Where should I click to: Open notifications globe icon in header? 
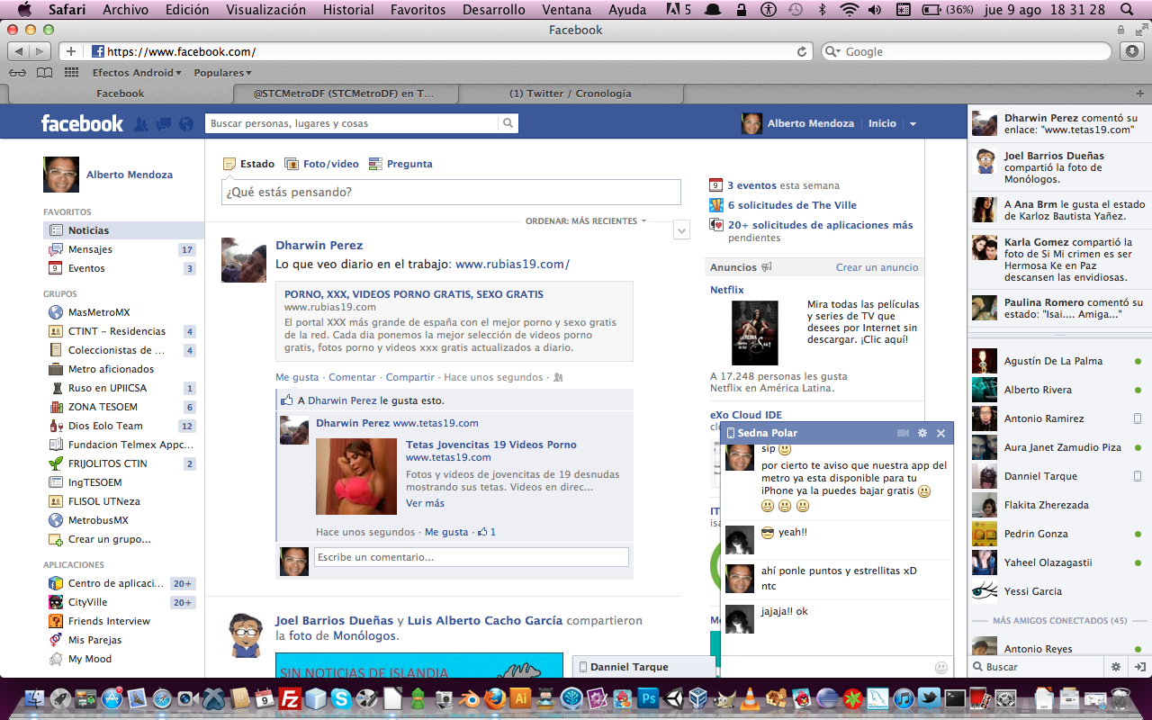(x=186, y=124)
